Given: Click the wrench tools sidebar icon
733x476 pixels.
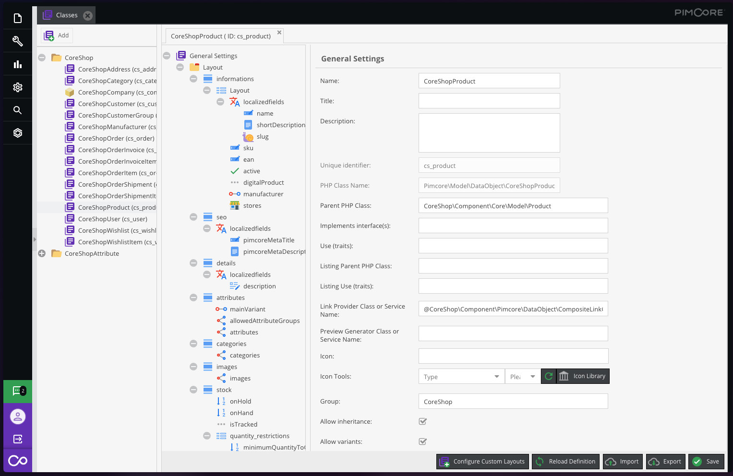Looking at the screenshot, I should tap(18, 41).
